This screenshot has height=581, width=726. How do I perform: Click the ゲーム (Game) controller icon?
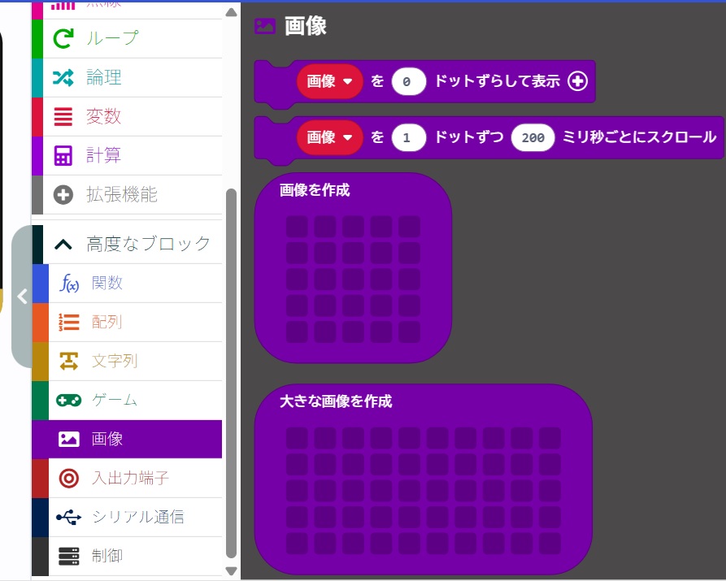(69, 400)
